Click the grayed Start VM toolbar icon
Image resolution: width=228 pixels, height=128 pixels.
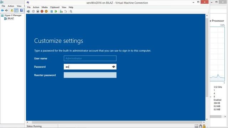(x=33, y=11)
